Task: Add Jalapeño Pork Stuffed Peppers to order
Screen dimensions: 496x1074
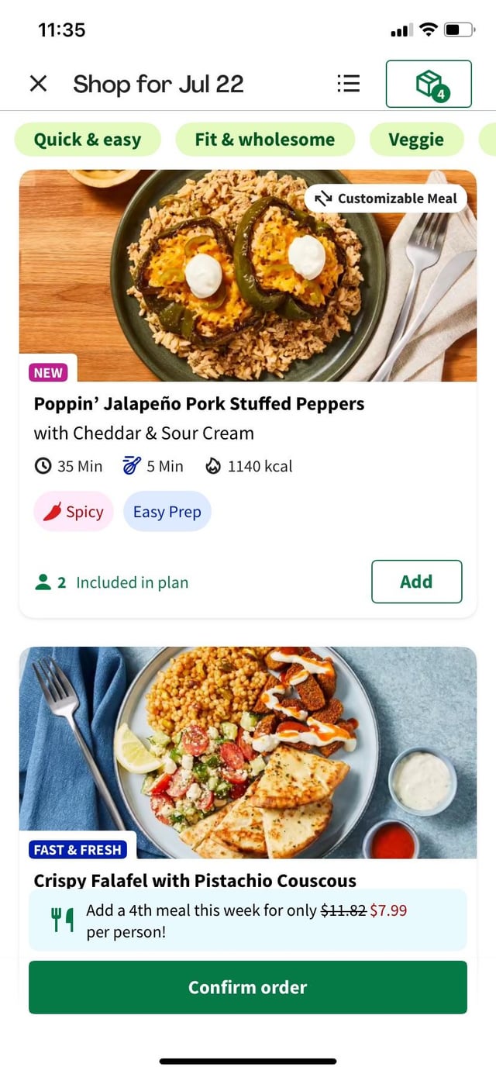Action: tap(416, 582)
